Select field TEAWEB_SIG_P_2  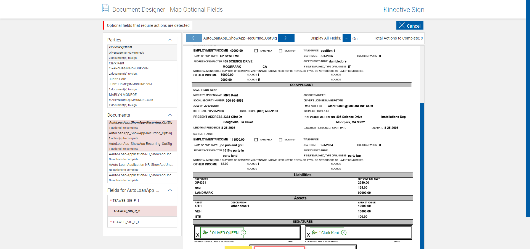tap(142, 211)
